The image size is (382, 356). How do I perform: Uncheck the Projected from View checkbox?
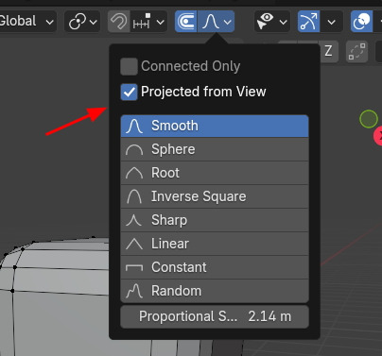pos(129,92)
